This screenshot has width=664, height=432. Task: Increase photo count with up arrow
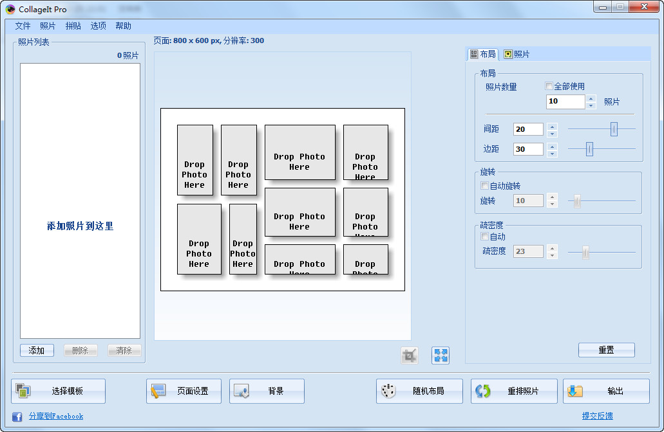(591, 98)
